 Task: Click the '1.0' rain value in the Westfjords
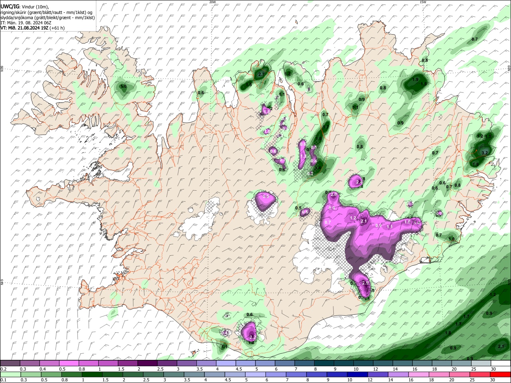point(123,86)
